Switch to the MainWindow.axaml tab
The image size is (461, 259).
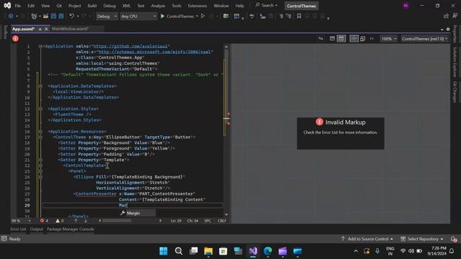coord(71,29)
